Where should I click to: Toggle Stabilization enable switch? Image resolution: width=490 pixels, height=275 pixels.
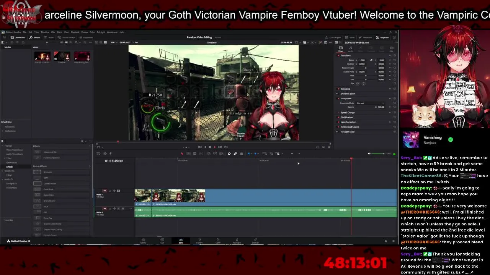(338, 117)
